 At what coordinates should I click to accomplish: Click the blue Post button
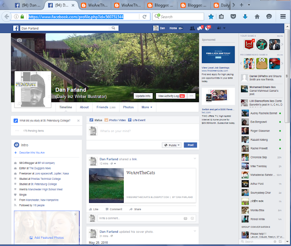pyautogui.click(x=191, y=145)
